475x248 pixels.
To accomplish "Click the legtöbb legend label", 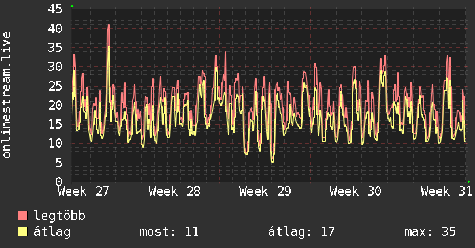I will [x=59, y=216].
